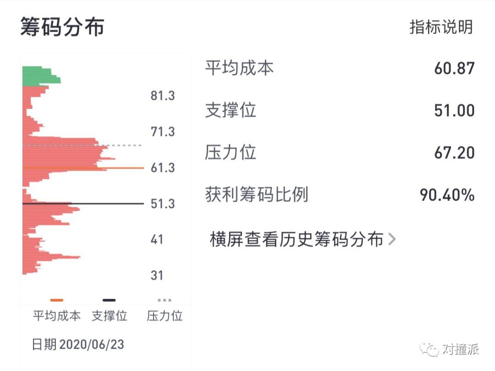This screenshot has width=495, height=371.
Task: Click the dotted gray 压力位 legend marker
Action: click(164, 300)
